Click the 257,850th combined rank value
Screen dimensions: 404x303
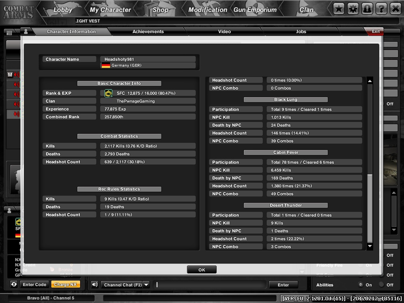click(x=114, y=117)
